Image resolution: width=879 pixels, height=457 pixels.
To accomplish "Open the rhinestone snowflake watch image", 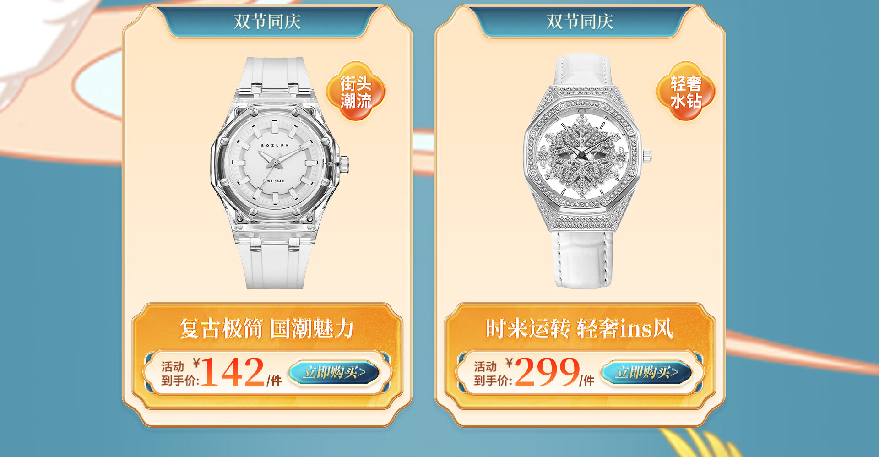I will (x=586, y=171).
